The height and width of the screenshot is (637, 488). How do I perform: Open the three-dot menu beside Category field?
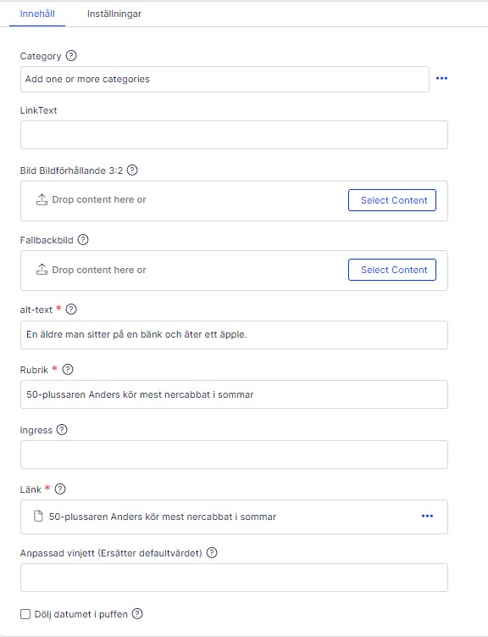pyautogui.click(x=441, y=78)
